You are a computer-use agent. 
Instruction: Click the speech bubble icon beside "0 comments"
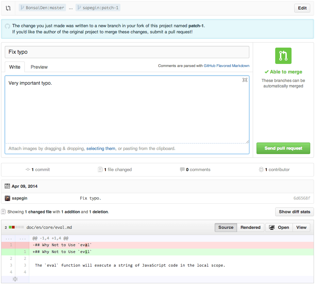[182, 169]
